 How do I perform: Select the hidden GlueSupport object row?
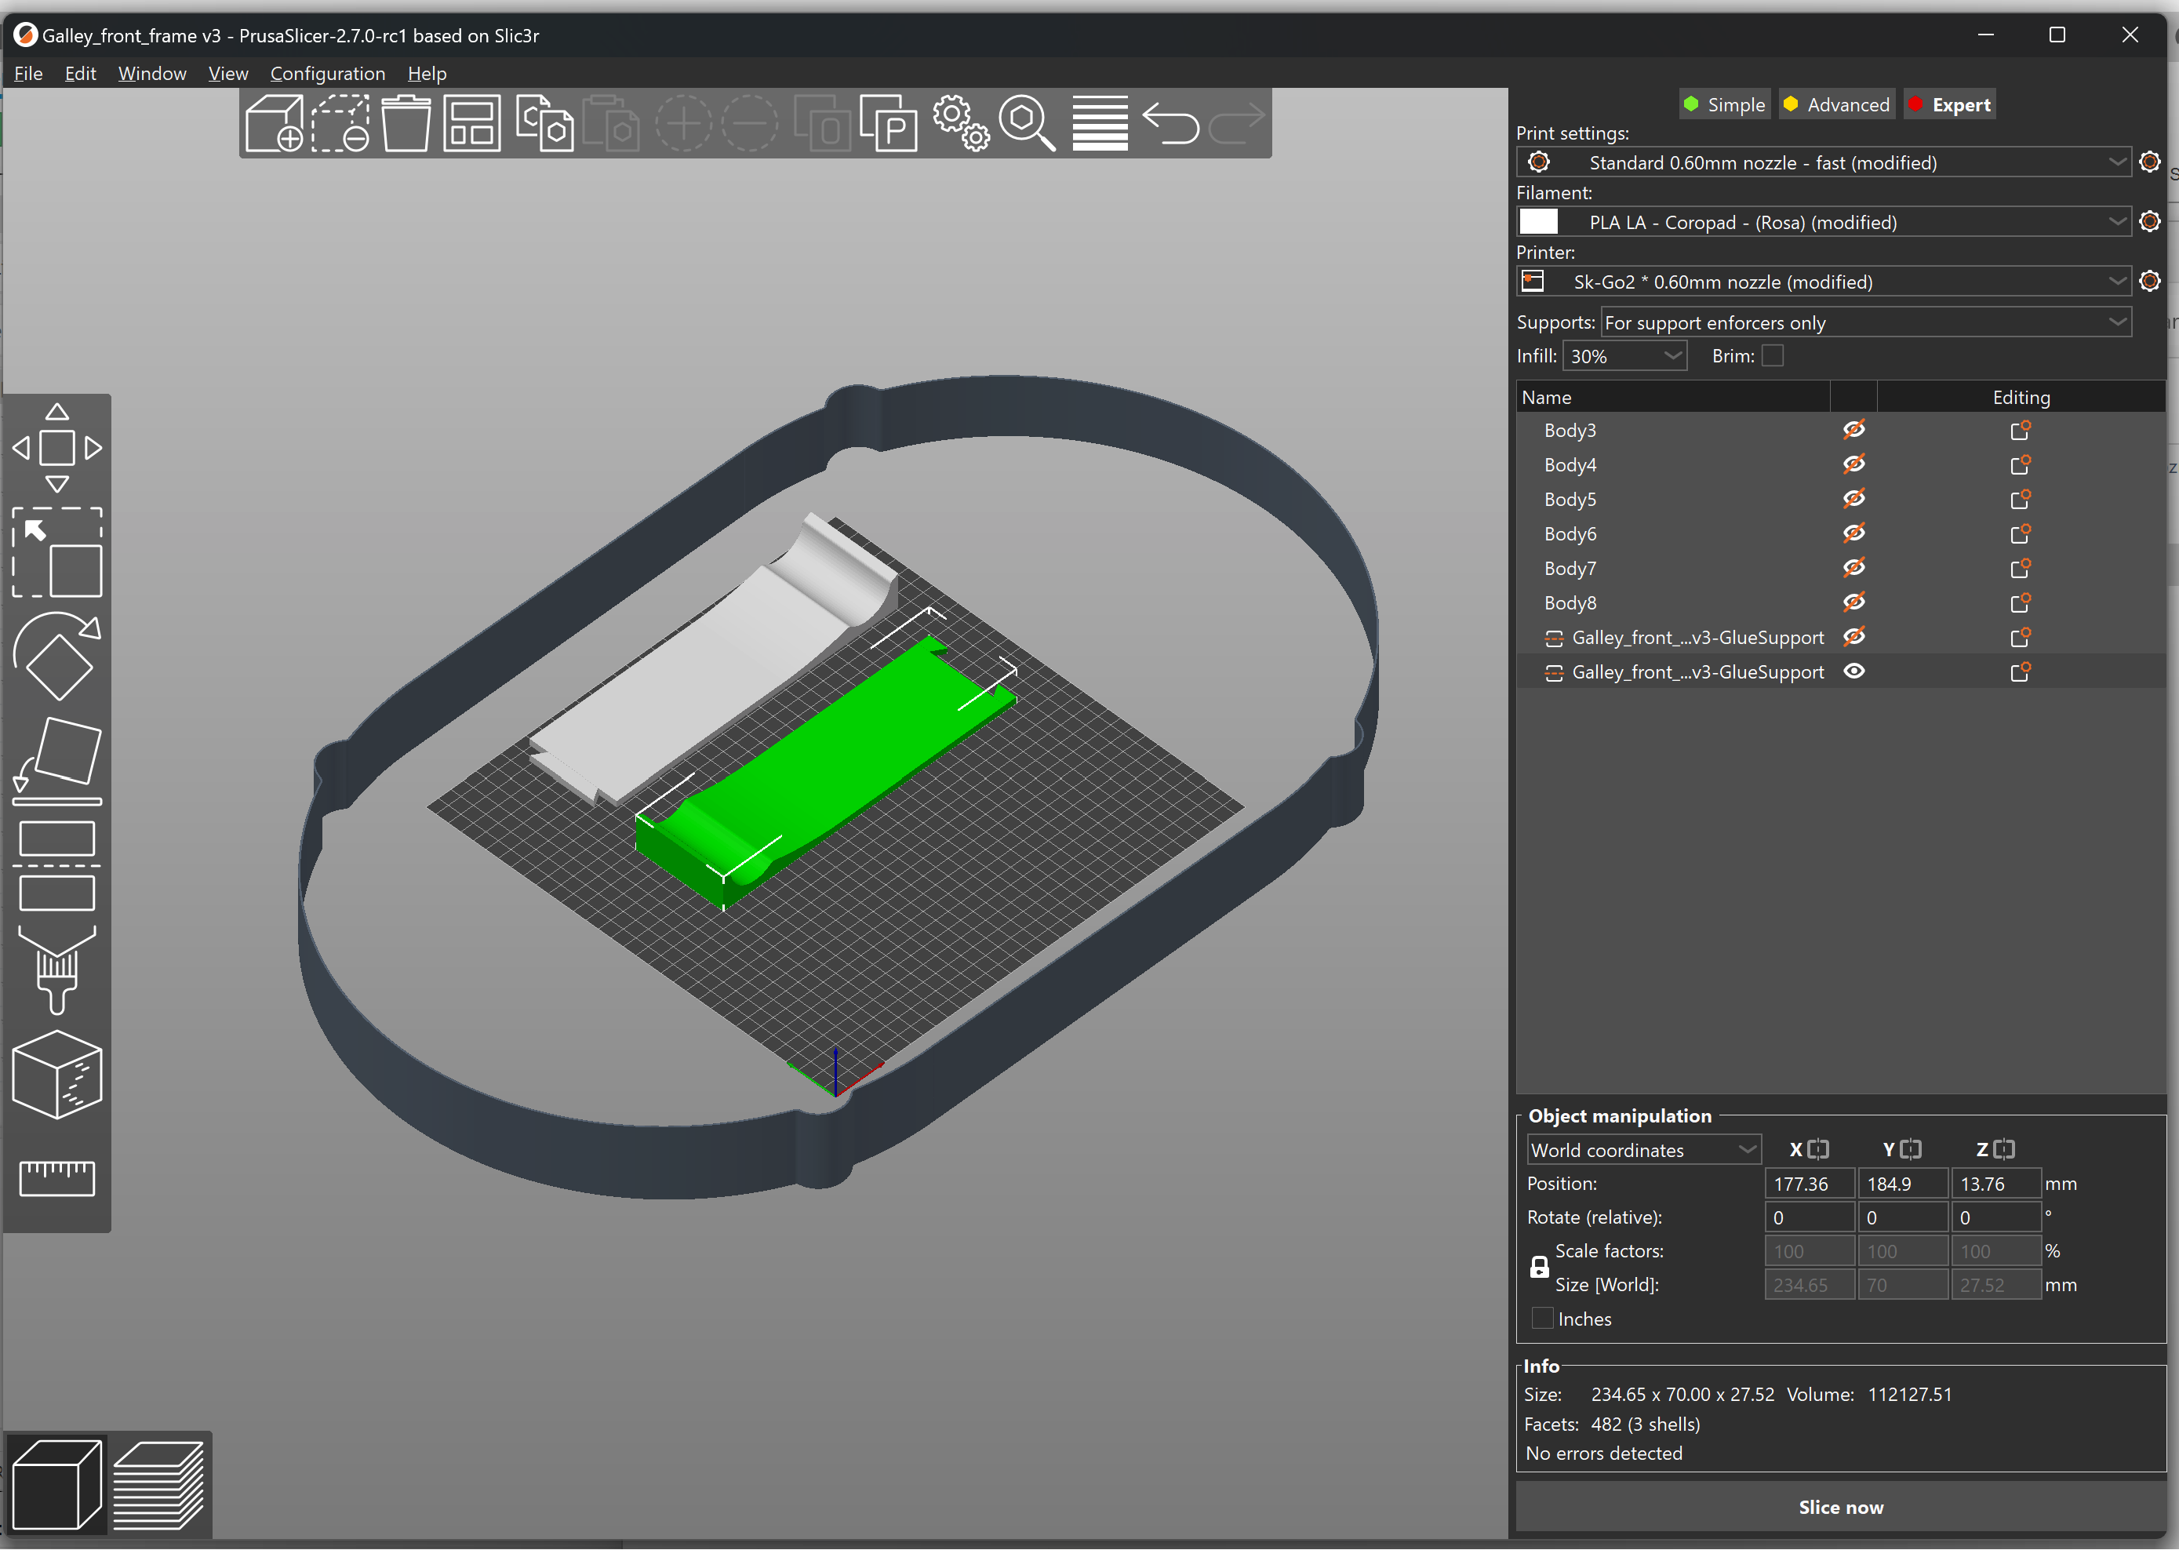1840,638
